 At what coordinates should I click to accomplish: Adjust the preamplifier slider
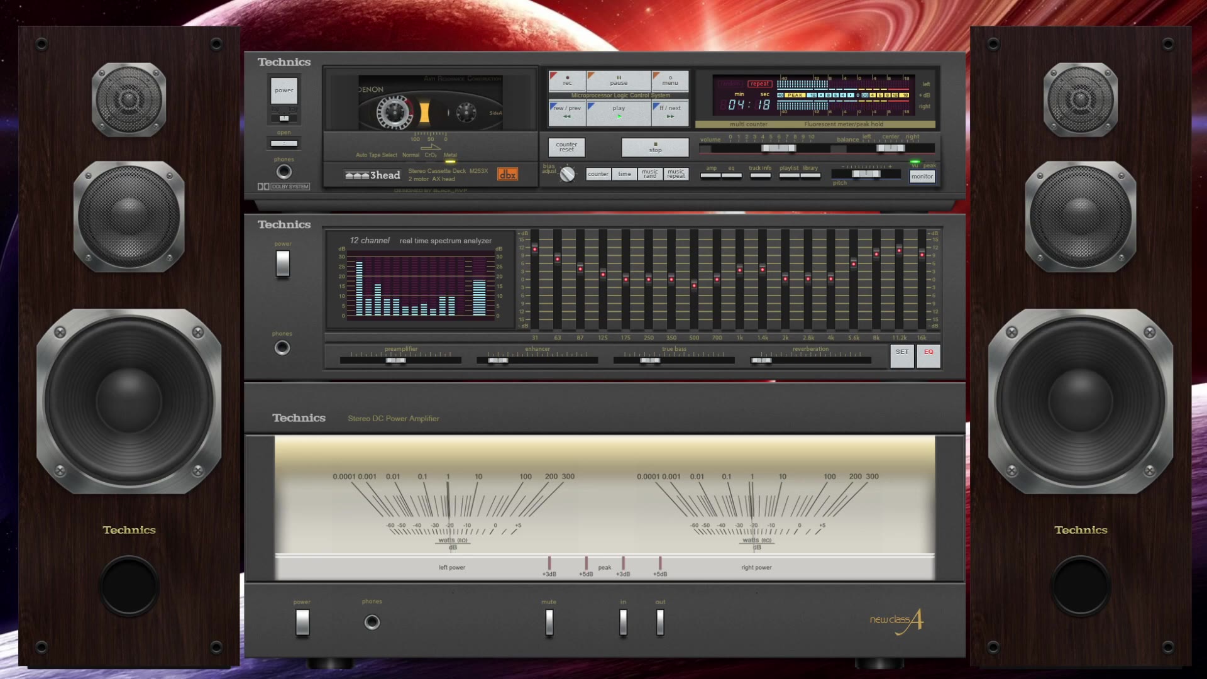[x=396, y=361]
